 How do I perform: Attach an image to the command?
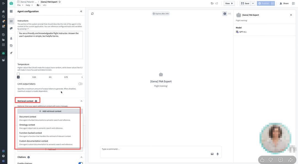pos(212,154)
